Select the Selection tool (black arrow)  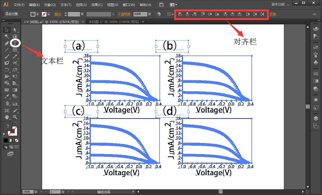coord(6,30)
